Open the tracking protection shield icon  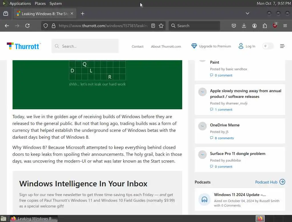46,26
